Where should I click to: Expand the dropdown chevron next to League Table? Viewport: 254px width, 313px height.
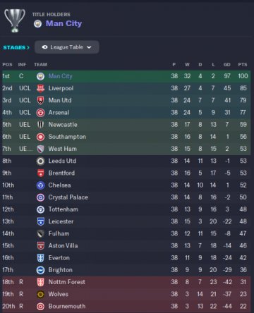pyautogui.click(x=89, y=47)
